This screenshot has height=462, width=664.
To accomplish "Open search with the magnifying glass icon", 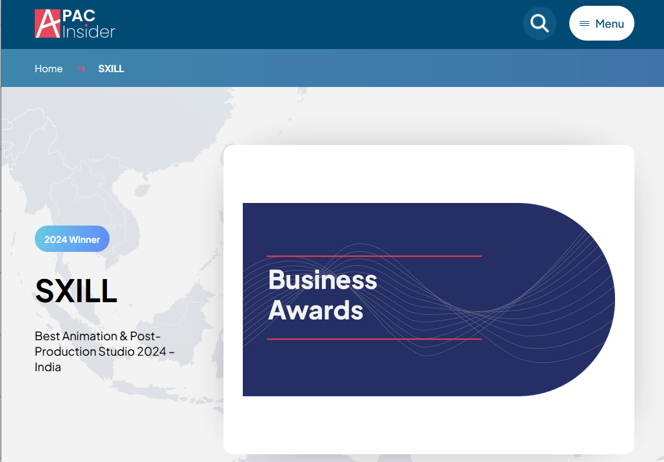I will [539, 24].
